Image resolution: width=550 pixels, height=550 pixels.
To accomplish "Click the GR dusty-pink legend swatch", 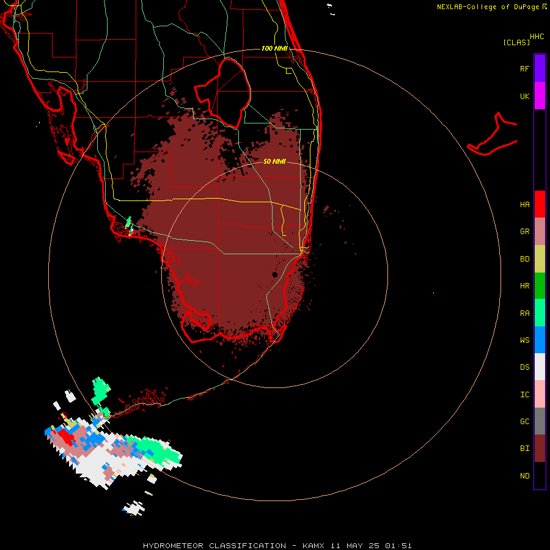I will click(540, 232).
